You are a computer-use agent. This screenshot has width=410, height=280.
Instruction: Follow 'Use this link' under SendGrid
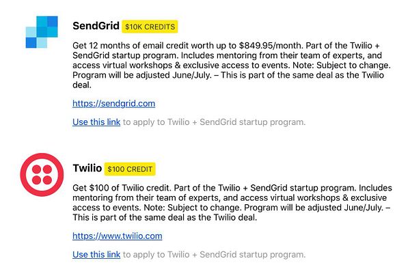click(96, 122)
